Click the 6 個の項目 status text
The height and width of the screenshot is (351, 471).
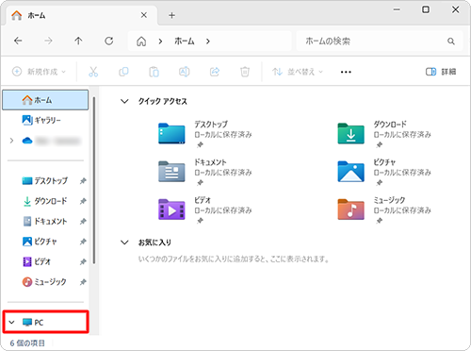pyautogui.click(x=27, y=343)
